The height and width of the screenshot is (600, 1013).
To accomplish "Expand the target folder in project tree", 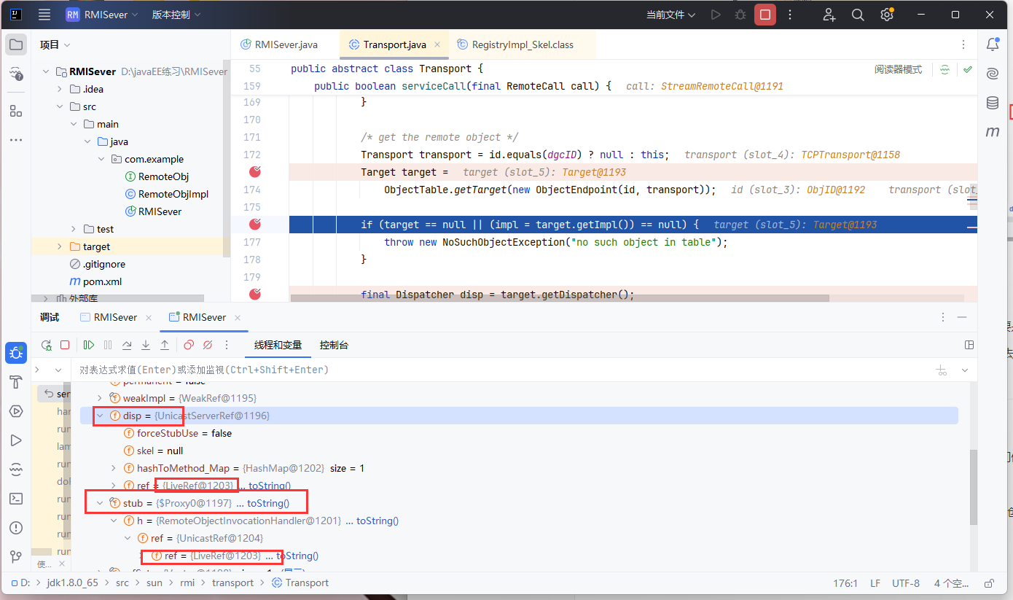I will tap(60, 246).
